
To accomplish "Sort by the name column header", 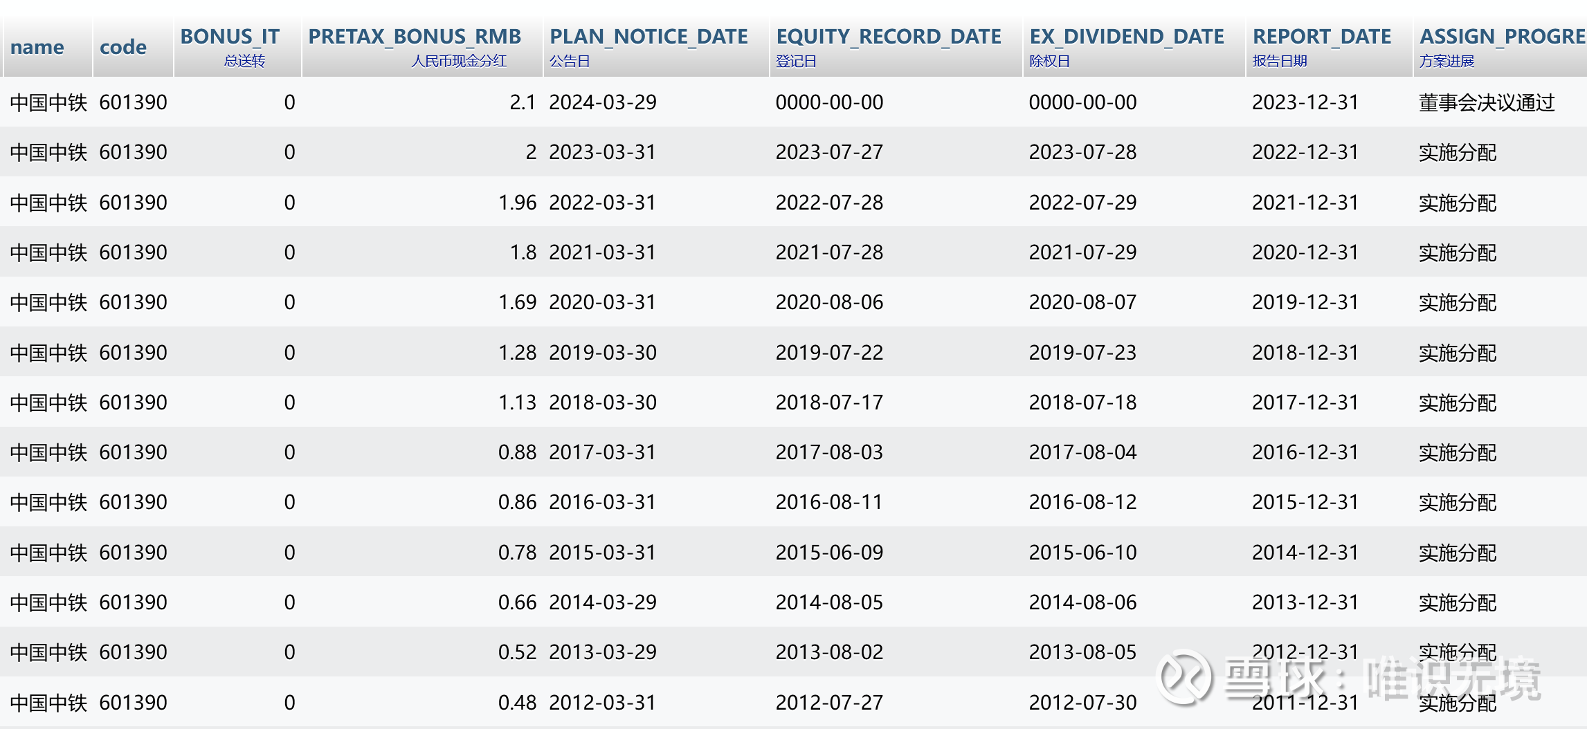I will [x=48, y=47].
